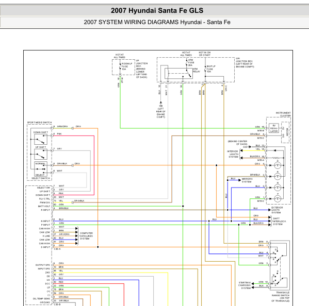Image resolution: width=309 pixels, height=306 pixels.
Task: Click the splice dot on orange D INPUT wire
Action: (97, 247)
